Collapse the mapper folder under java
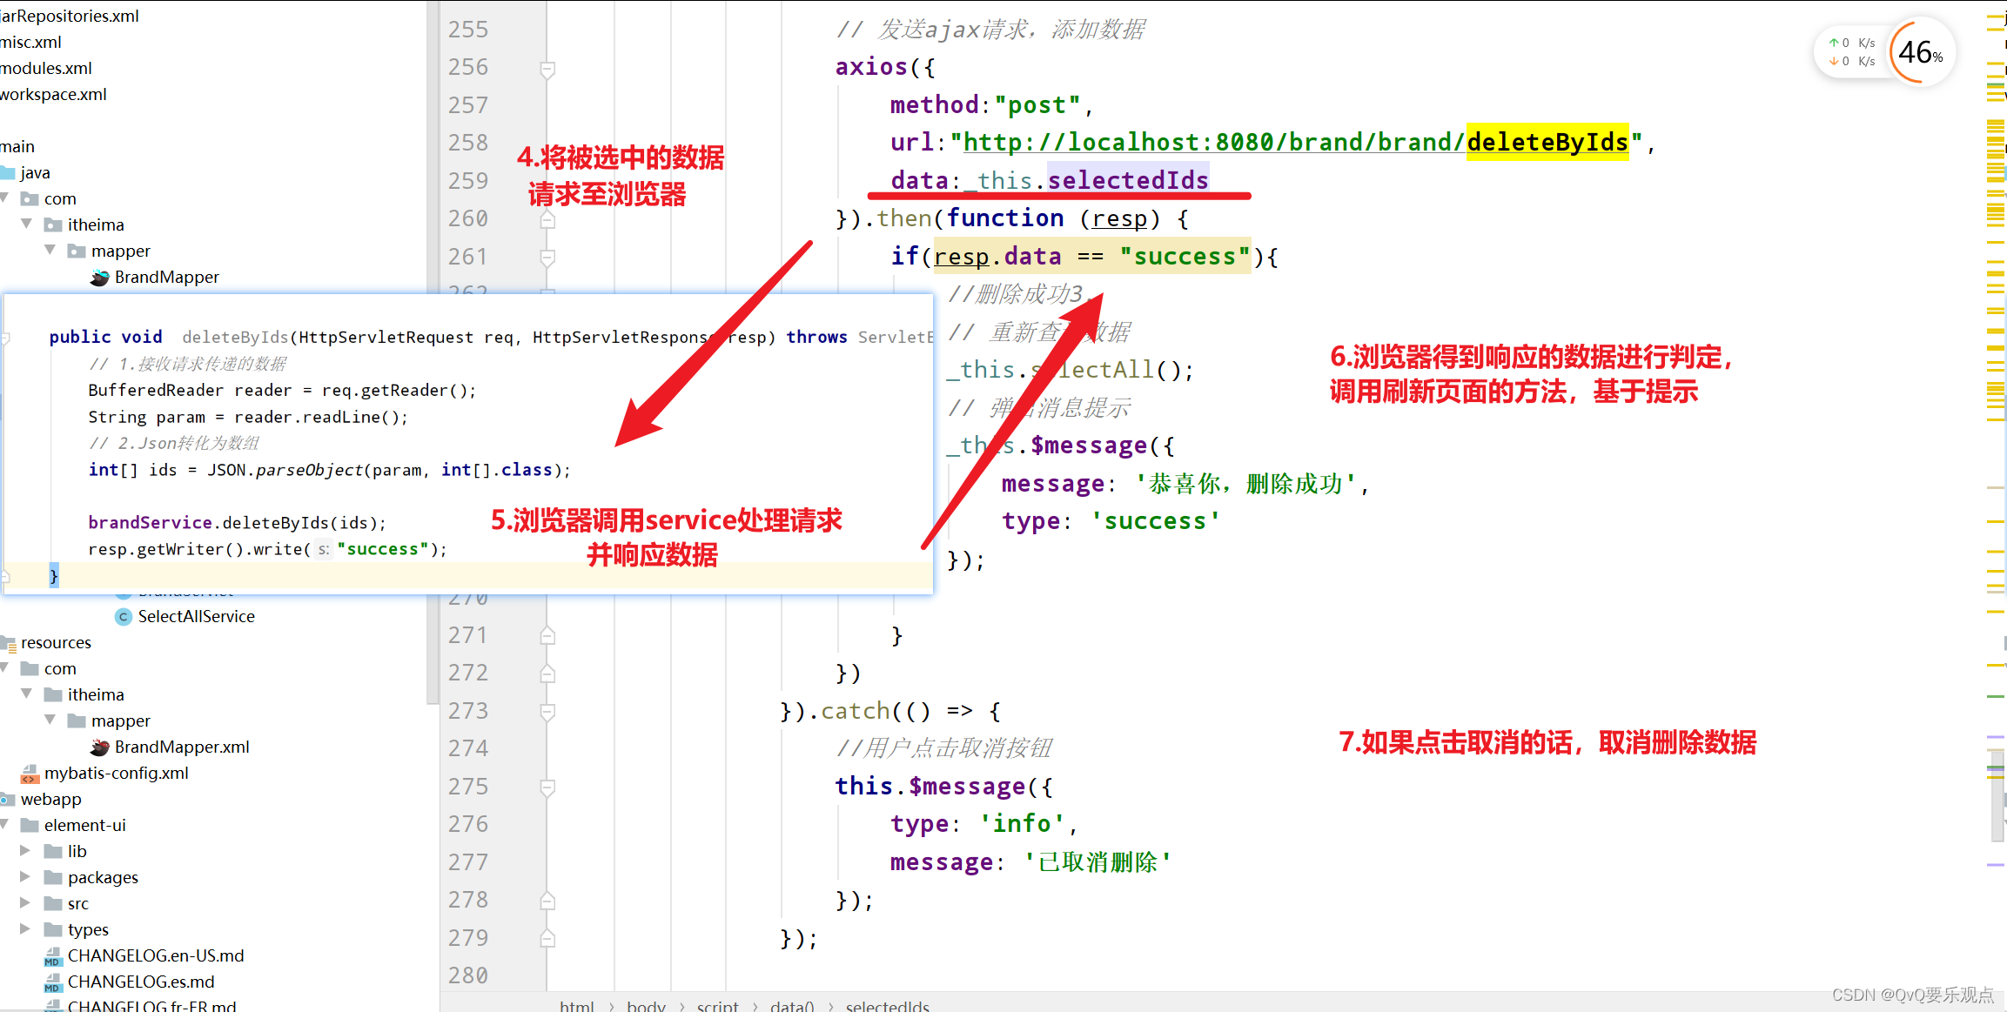 (50, 250)
